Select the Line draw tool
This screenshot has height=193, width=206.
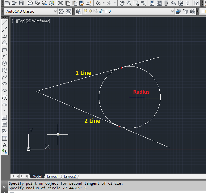tap(5, 23)
